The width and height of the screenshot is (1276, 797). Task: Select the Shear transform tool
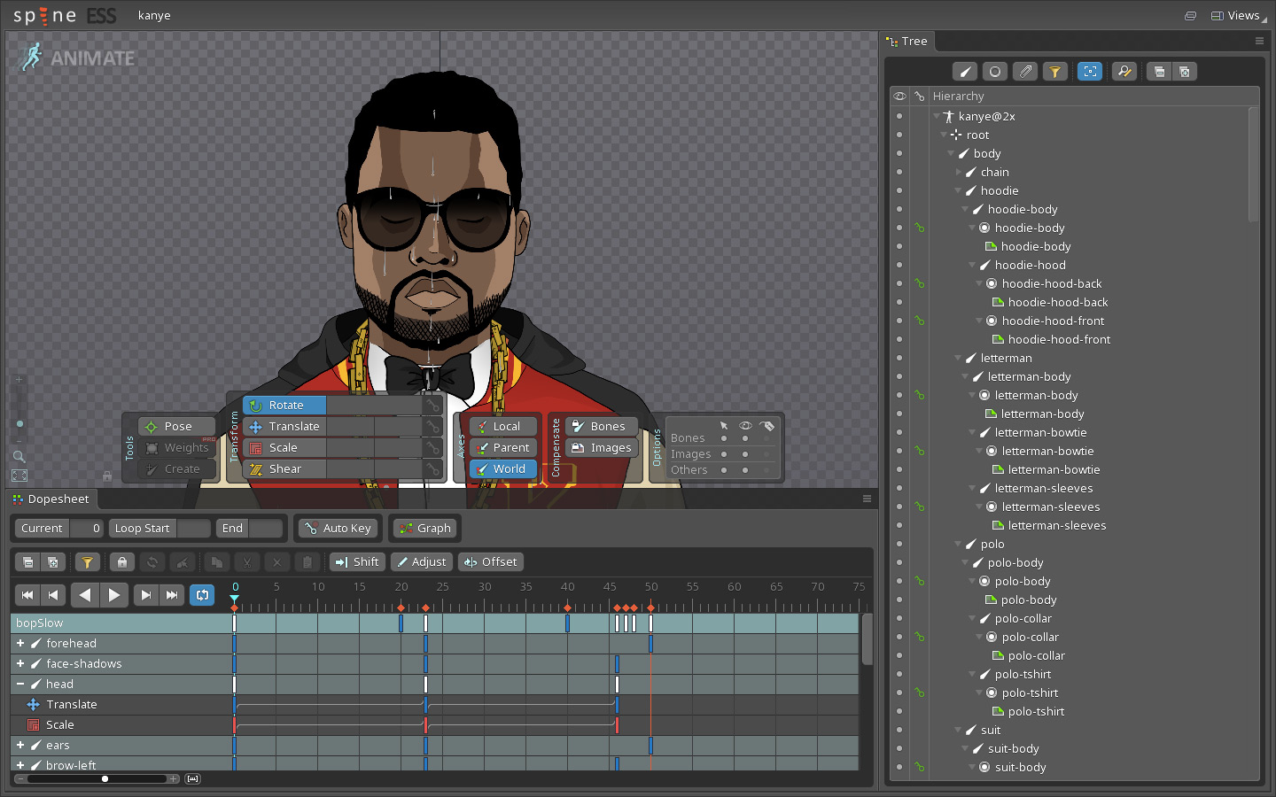pos(284,469)
